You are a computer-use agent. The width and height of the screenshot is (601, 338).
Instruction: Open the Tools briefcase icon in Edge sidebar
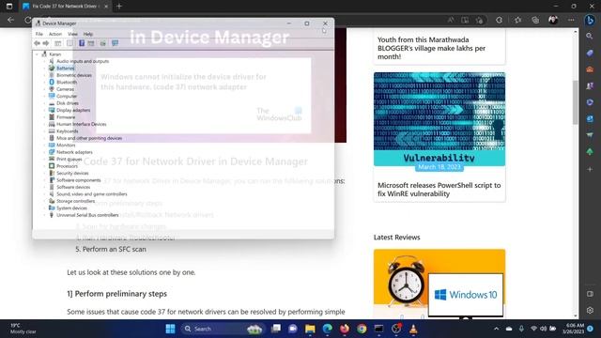(x=590, y=69)
